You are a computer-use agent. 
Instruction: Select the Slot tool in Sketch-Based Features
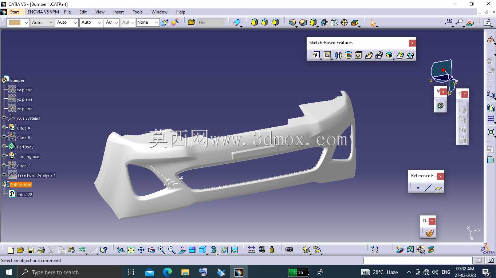coord(379,55)
